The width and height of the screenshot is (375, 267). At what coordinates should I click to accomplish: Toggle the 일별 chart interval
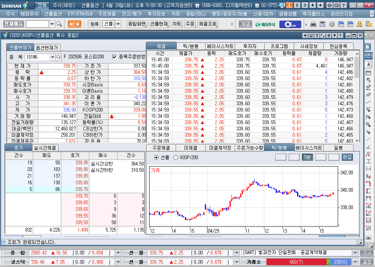(334, 157)
